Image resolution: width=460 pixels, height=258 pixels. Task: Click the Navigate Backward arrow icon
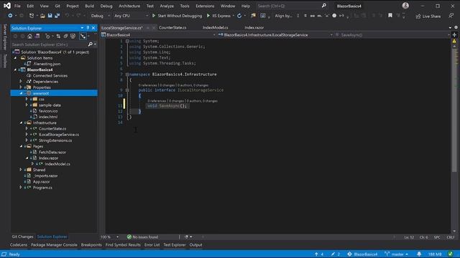[x=10, y=16]
